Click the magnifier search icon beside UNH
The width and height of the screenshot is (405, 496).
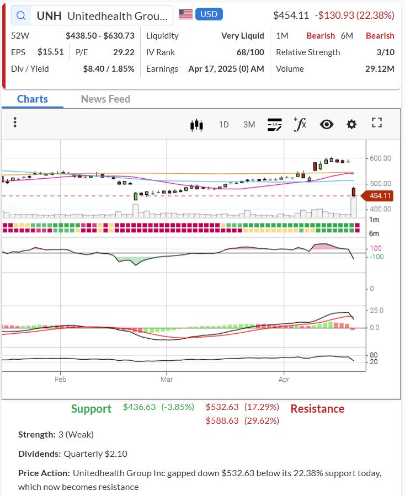pos(21,15)
